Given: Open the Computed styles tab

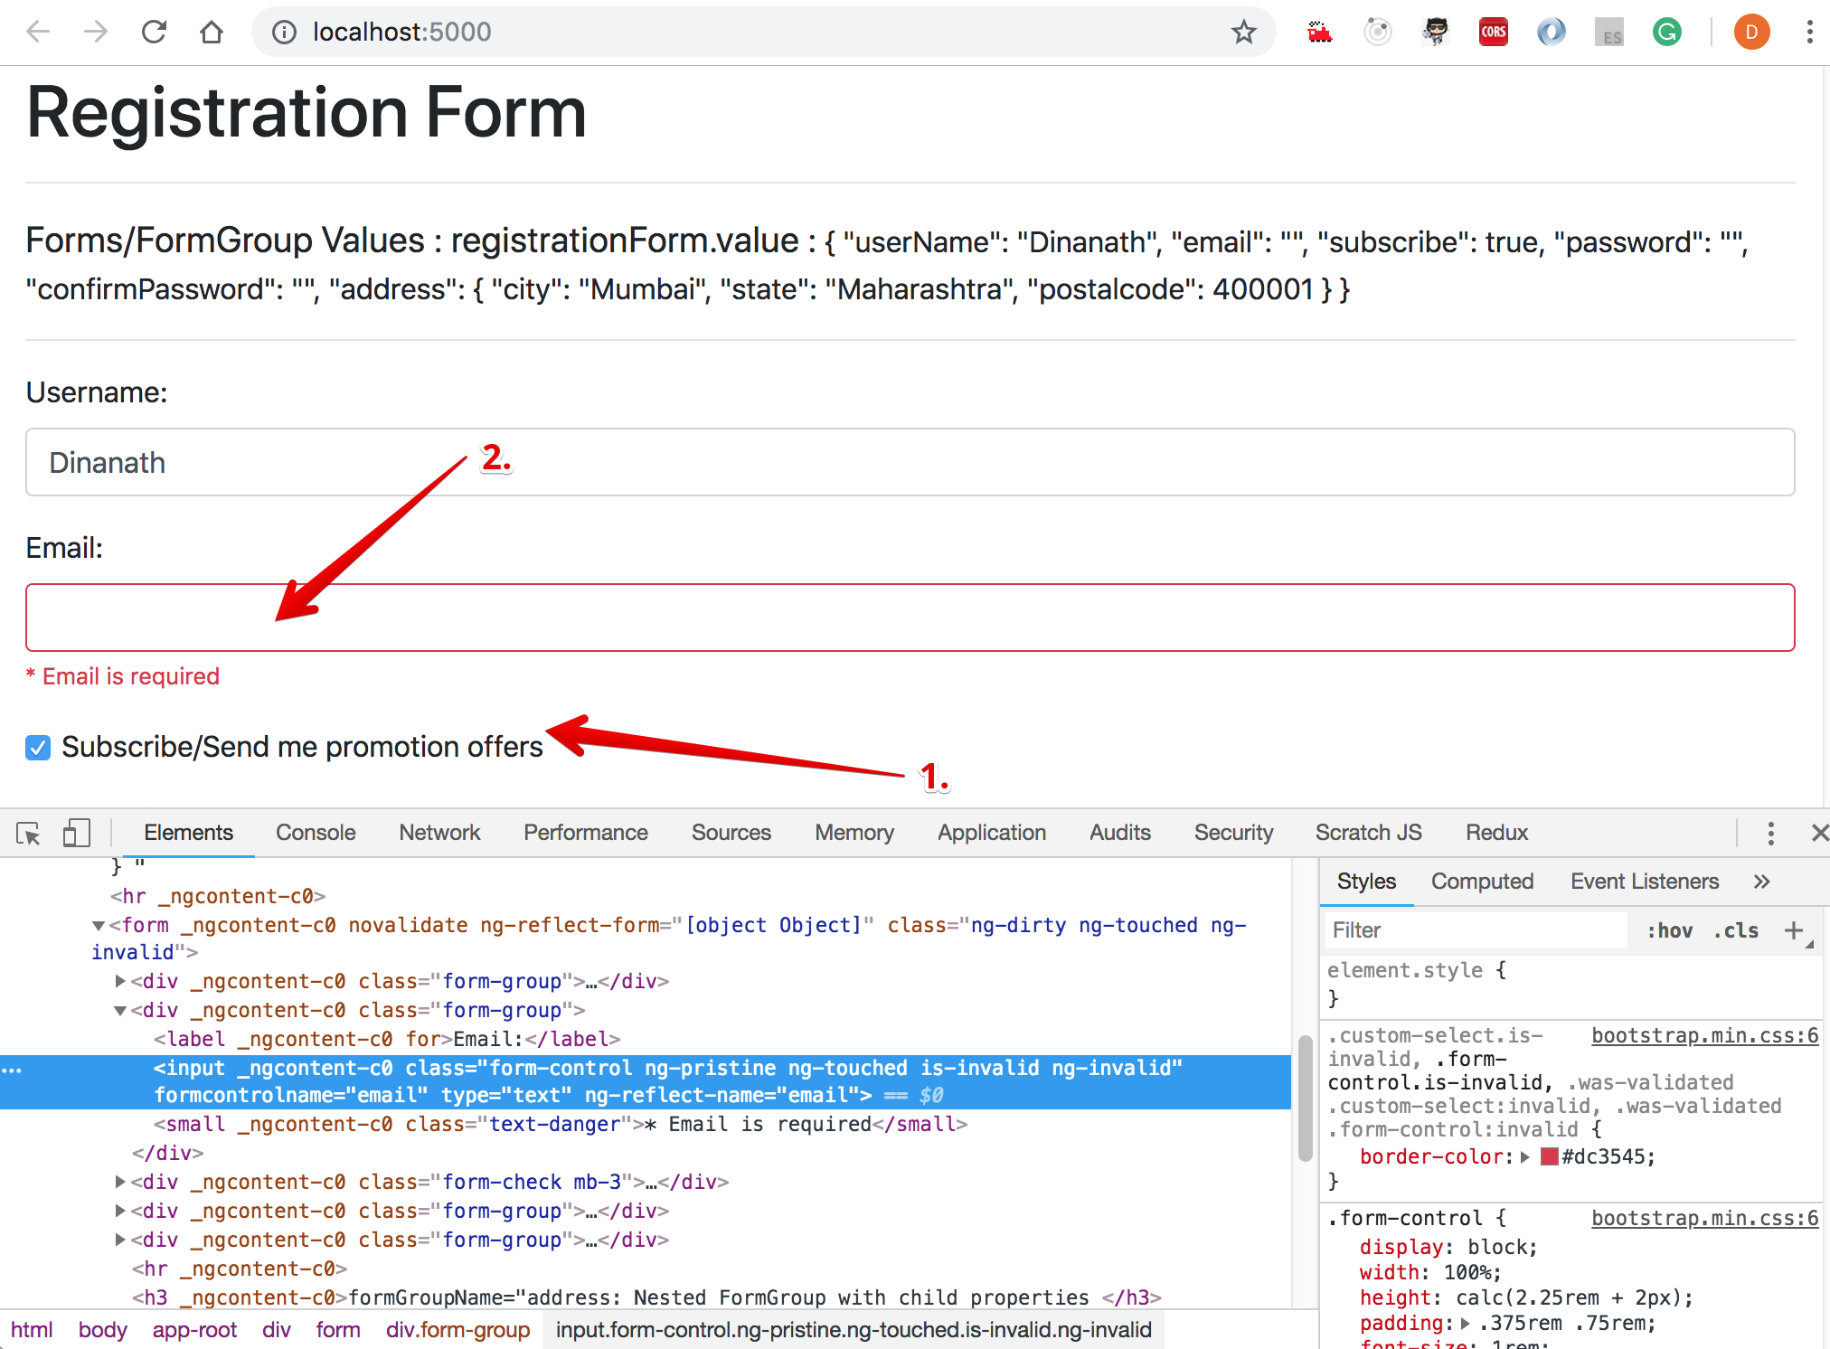Looking at the screenshot, I should (x=1482, y=882).
